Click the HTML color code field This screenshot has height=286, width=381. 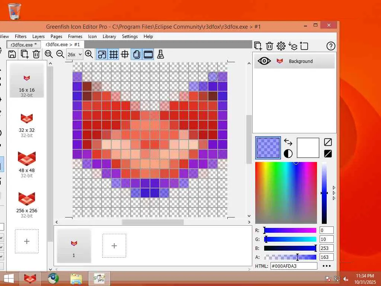294,266
